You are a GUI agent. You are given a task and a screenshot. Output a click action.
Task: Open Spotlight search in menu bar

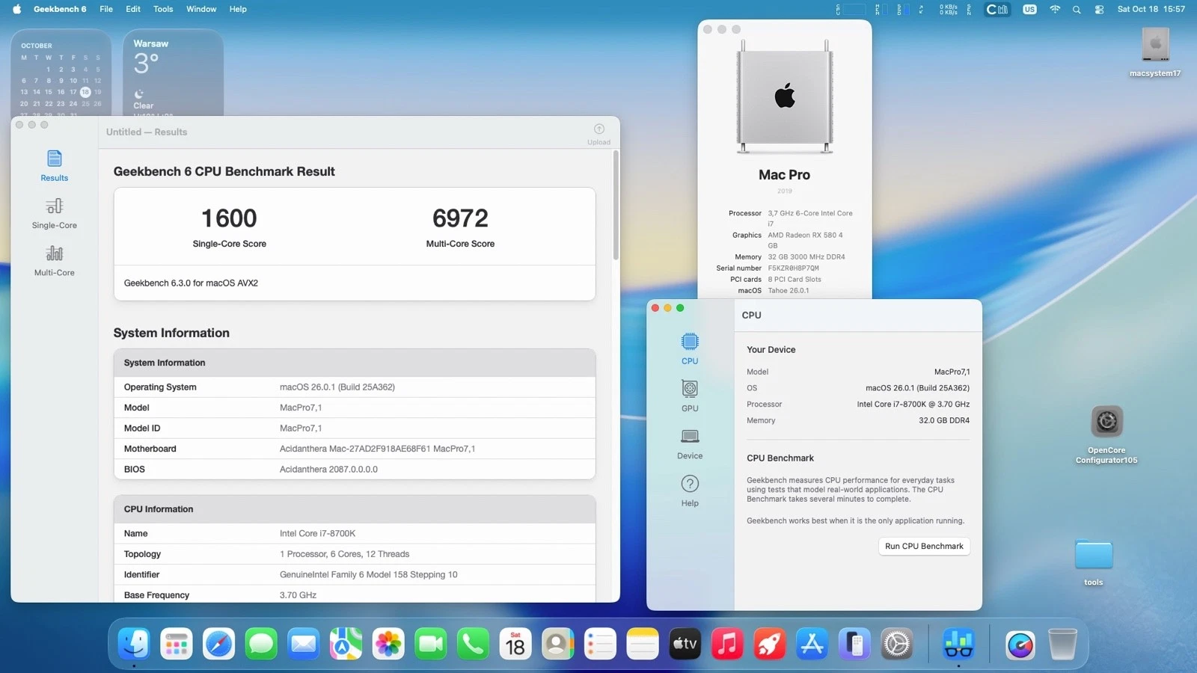tap(1077, 9)
